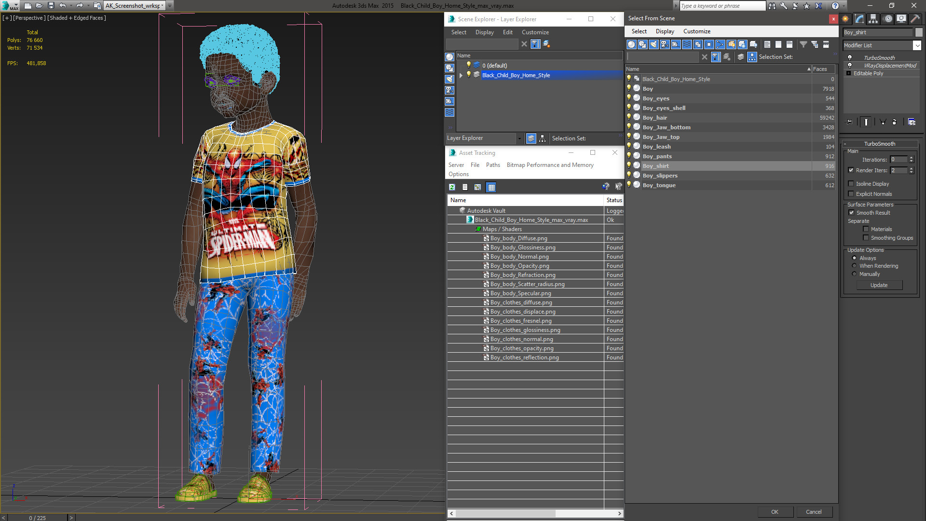Open Paths menu in Asset Tracking

(x=493, y=165)
